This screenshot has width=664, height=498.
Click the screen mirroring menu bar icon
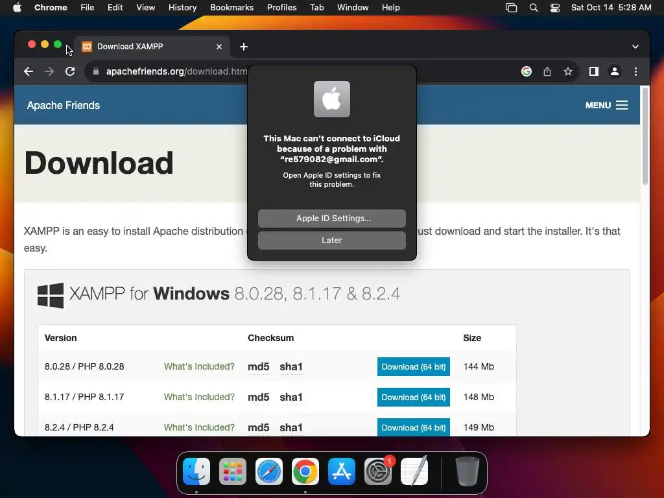511,8
